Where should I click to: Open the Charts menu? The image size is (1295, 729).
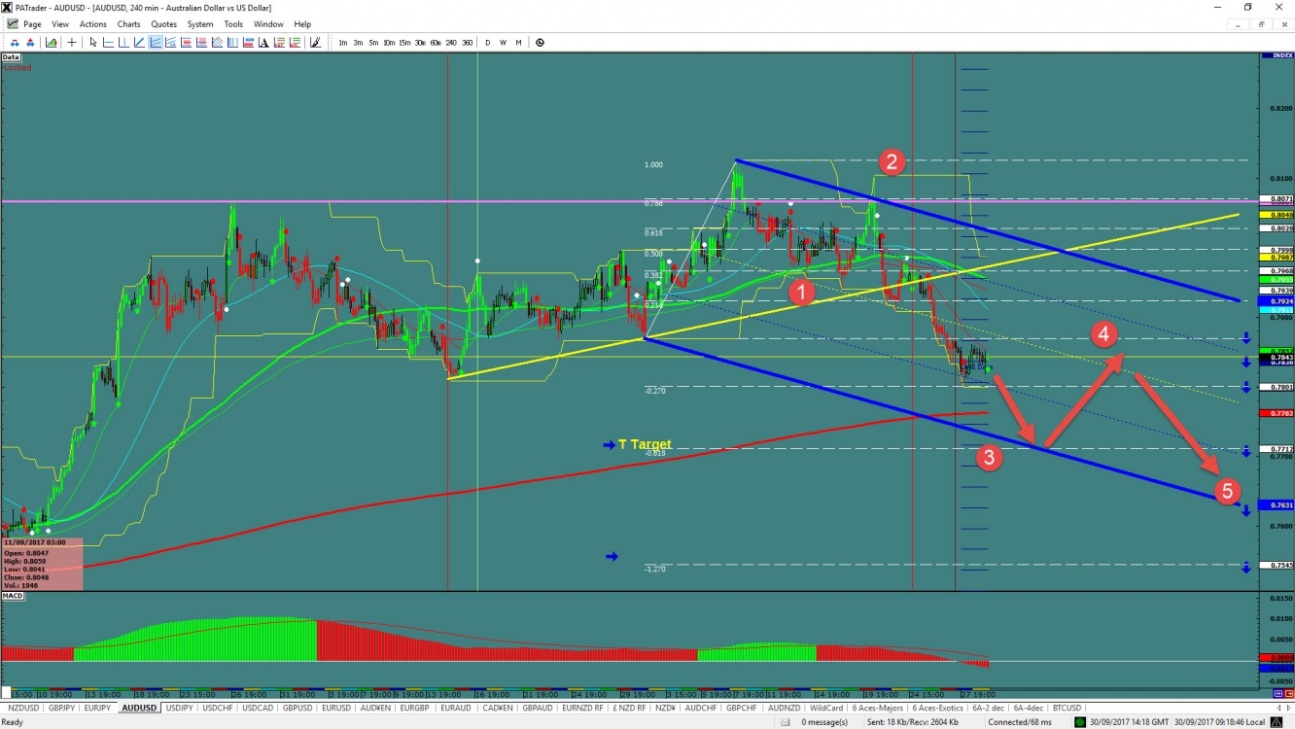point(128,24)
